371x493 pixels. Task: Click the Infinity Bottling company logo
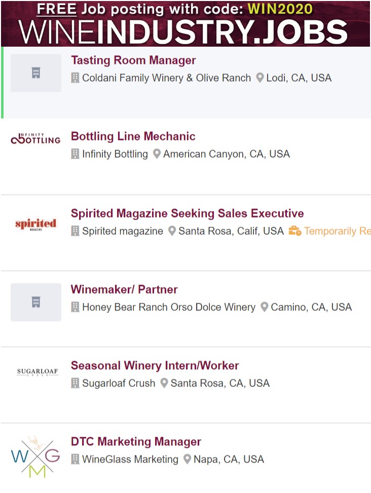[35, 138]
